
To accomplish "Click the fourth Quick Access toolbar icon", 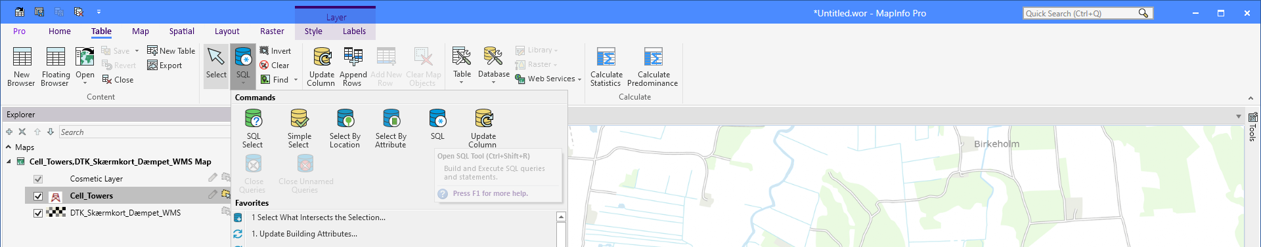I will (79, 12).
